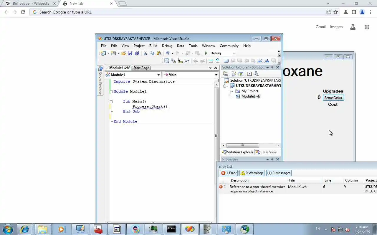Click the Display Word Completion icon
377x235 pixels.
tap(187, 61)
